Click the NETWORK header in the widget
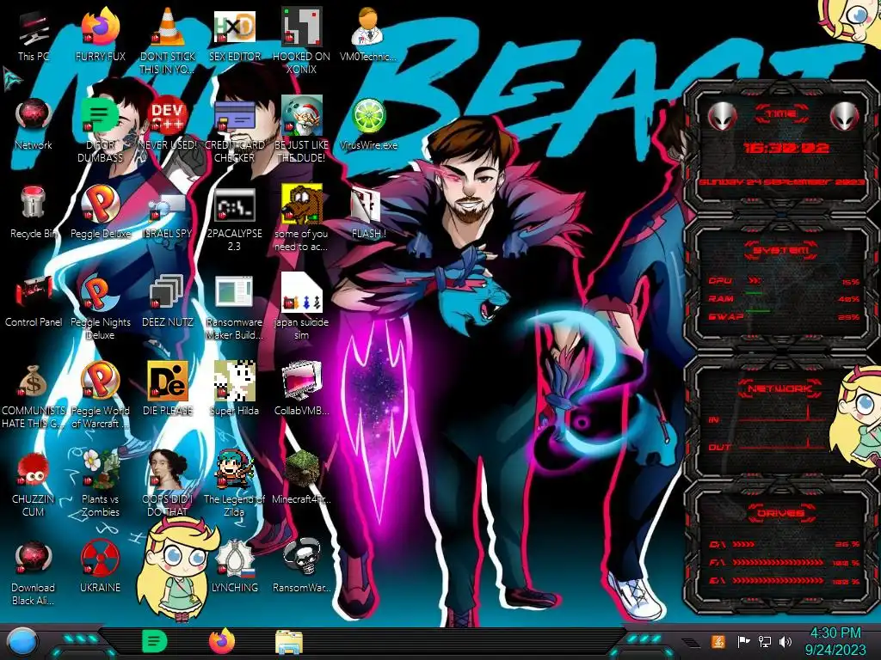The height and width of the screenshot is (660, 881). [x=780, y=388]
